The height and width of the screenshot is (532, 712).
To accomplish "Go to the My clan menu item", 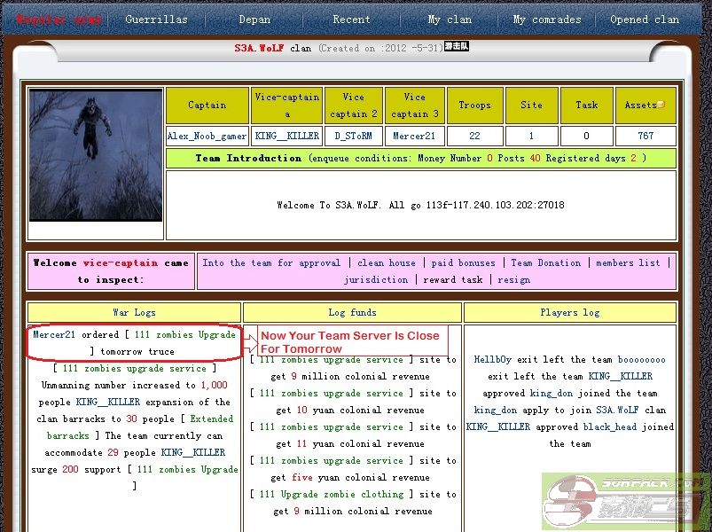I will click(x=450, y=20).
